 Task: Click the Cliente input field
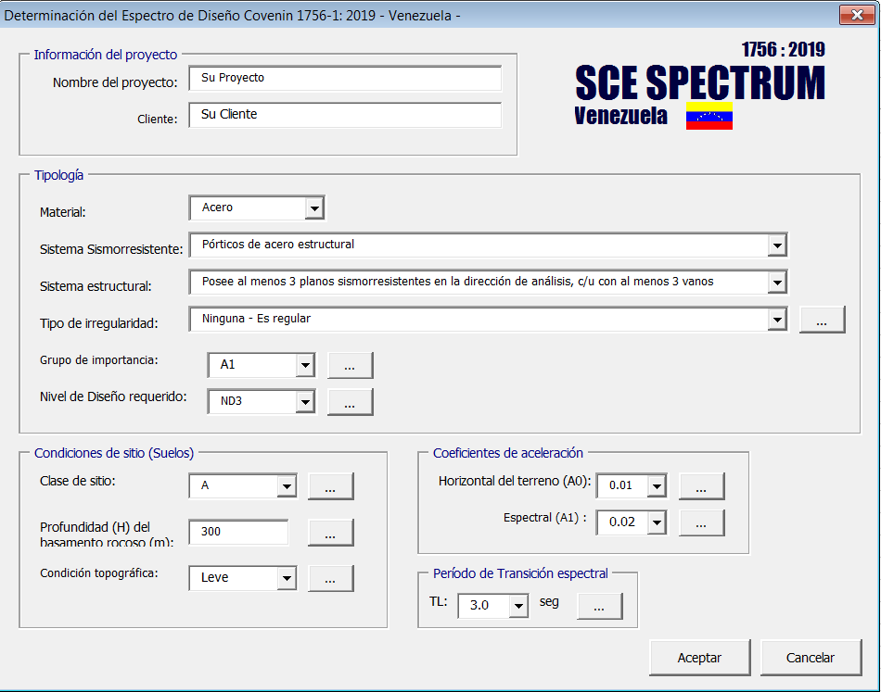click(x=345, y=115)
